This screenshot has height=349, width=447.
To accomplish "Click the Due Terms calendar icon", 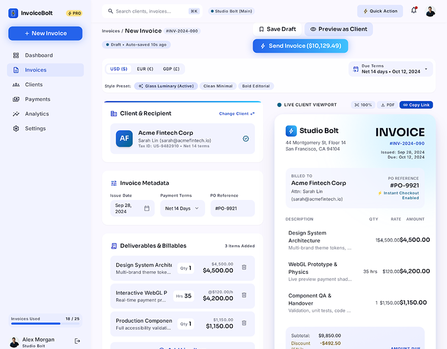I will (356, 69).
